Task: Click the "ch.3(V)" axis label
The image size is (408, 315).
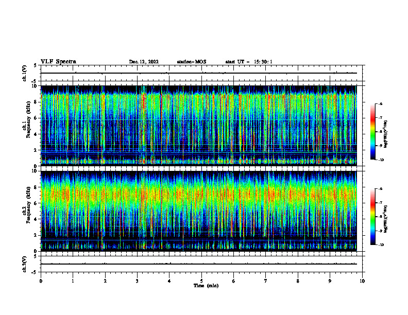Action: 24,264
